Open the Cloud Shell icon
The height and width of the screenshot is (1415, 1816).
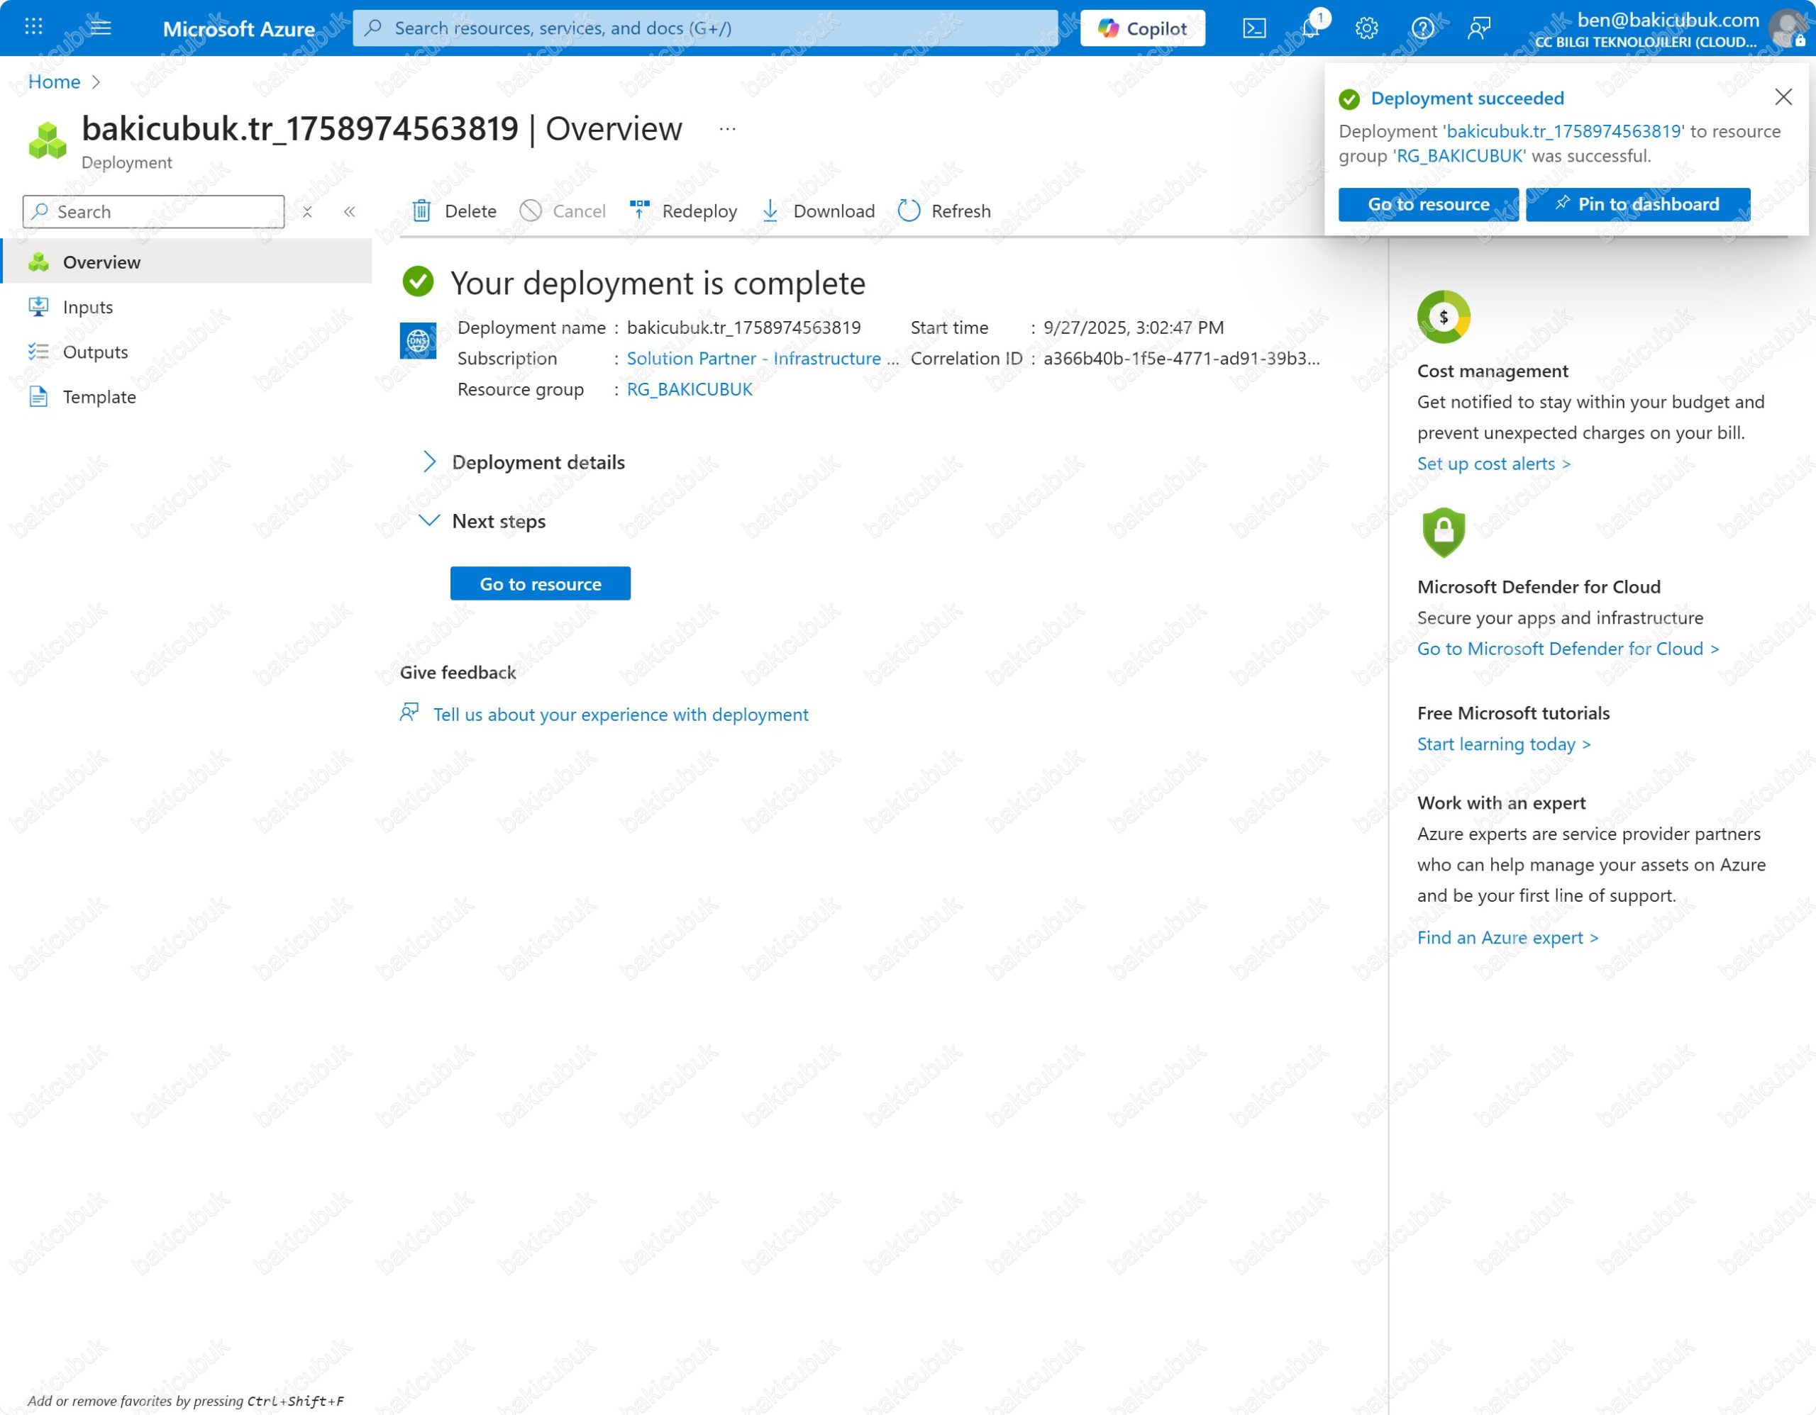click(1254, 28)
